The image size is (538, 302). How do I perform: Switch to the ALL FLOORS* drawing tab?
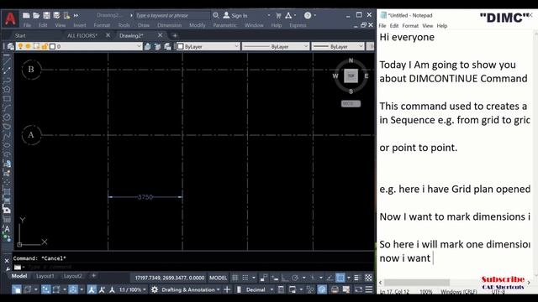[x=82, y=35]
